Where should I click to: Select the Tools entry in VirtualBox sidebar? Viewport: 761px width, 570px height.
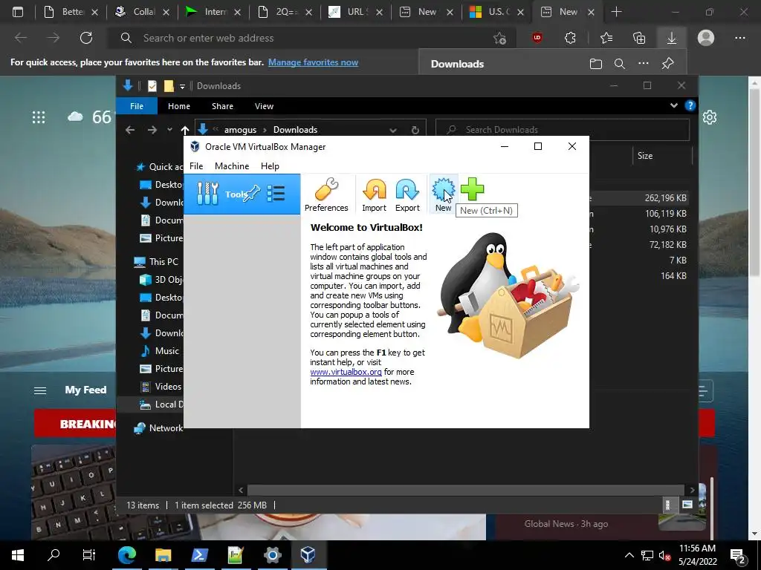click(242, 194)
